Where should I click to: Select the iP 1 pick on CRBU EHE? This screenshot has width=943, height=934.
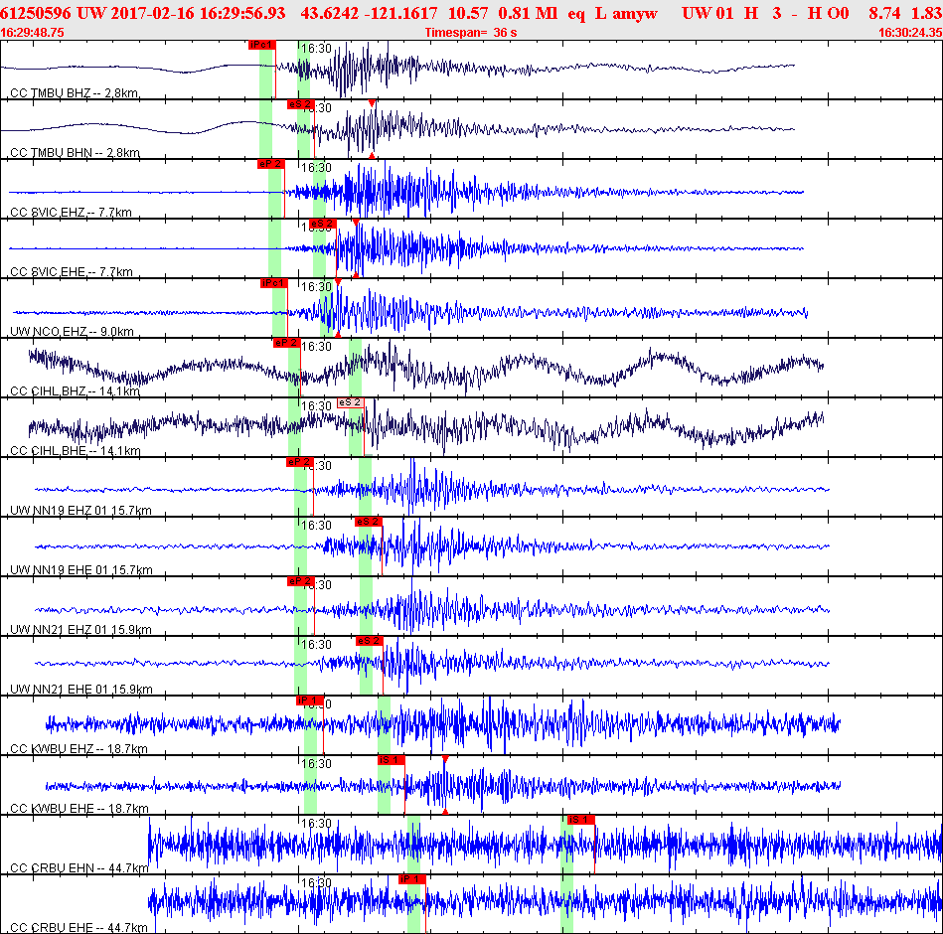coord(412,879)
